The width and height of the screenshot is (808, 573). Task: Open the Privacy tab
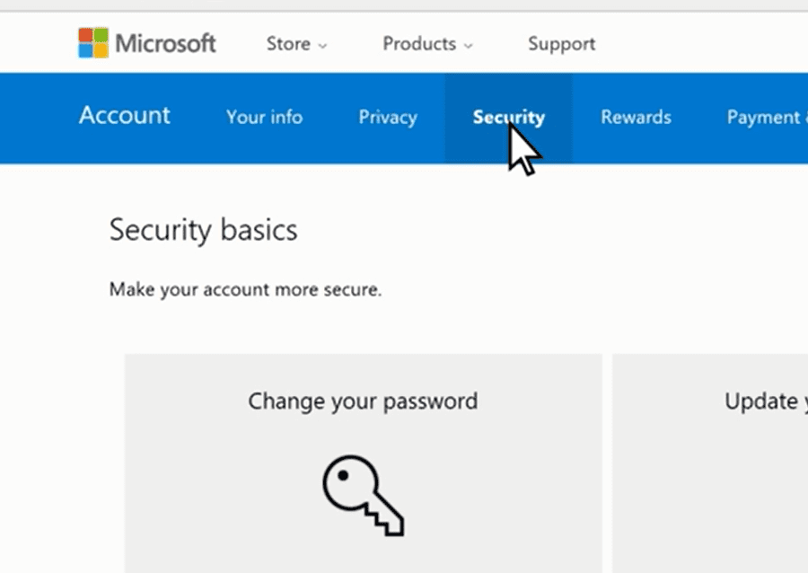click(x=387, y=117)
